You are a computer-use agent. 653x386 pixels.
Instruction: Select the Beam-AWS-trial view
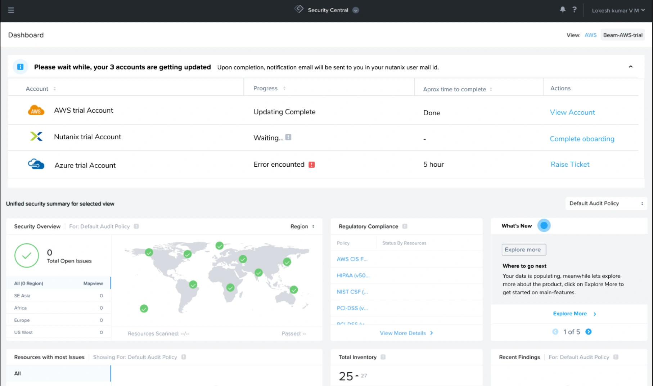pyautogui.click(x=622, y=35)
